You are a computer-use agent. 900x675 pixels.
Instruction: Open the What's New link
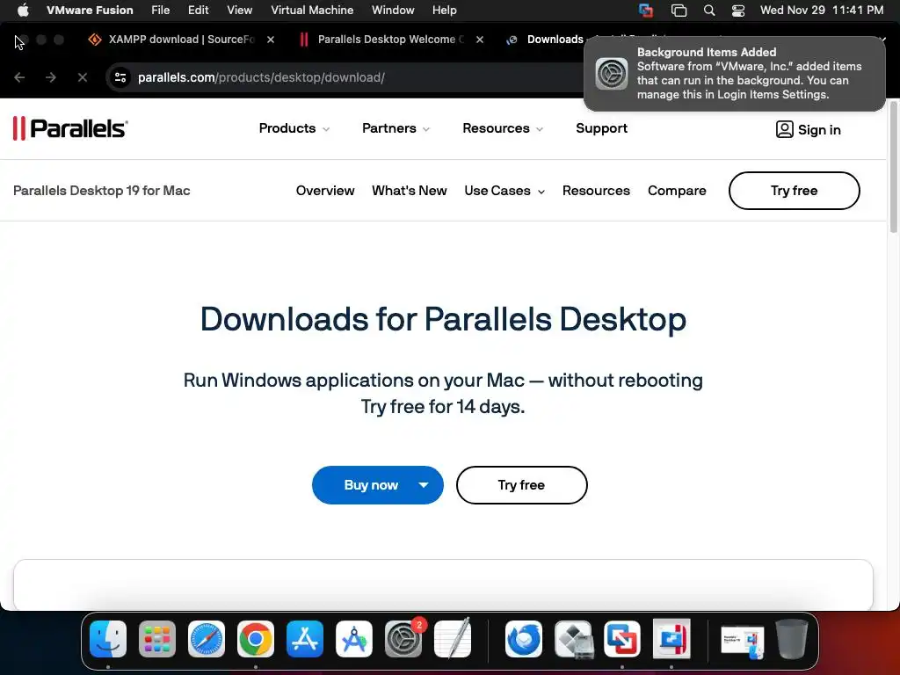tap(410, 191)
